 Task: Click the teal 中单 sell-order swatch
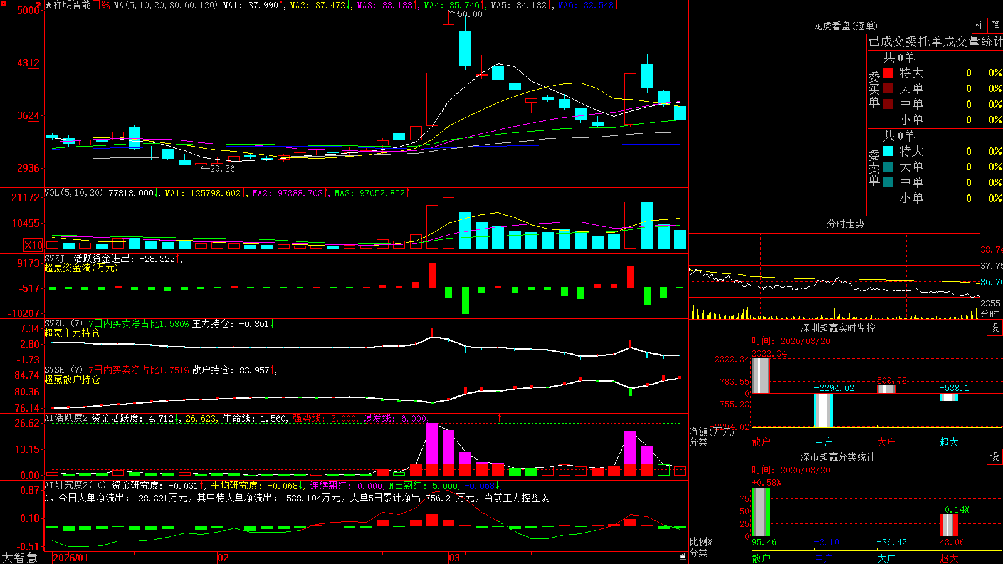tap(888, 182)
